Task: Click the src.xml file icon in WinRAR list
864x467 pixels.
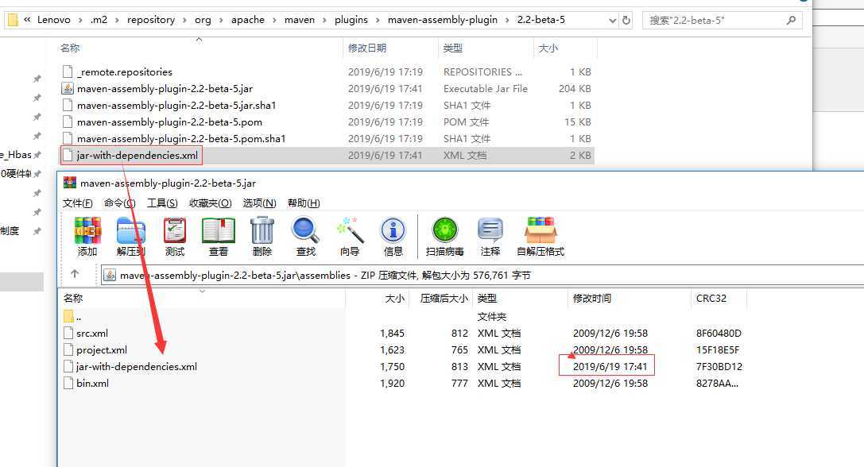Action: pos(68,334)
